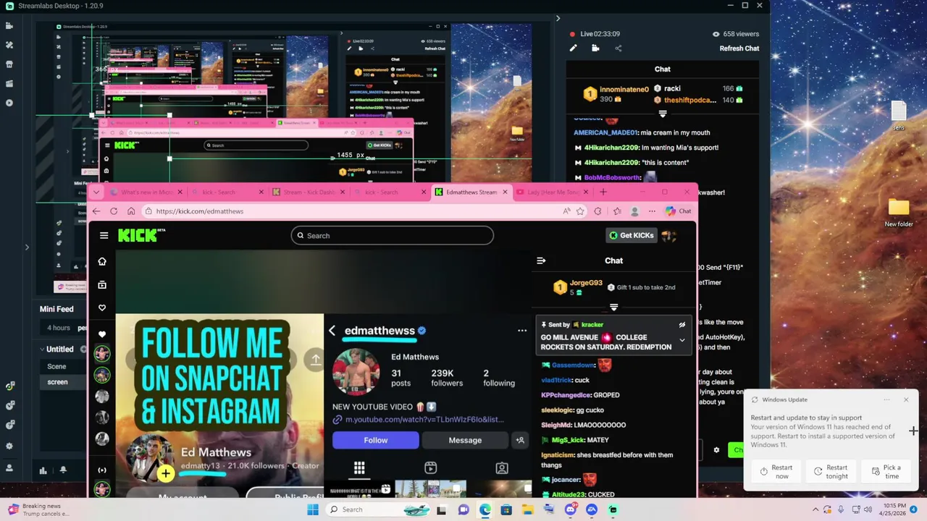Open the Kick user avatar menu
Image resolution: width=927 pixels, height=521 pixels.
click(668, 235)
